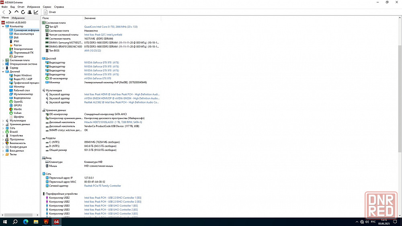This screenshot has width=402, height=226.
Task: Open the Шрифты fonts item
Action: [x=16, y=117]
